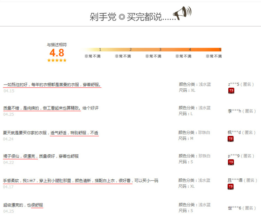The height and width of the screenshot is (218, 261).
Task: Click the T2 badge under user 枫***d
Action: pos(231,139)
